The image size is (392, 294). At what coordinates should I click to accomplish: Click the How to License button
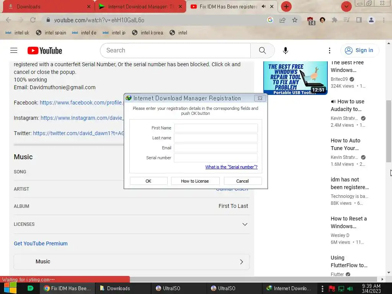point(195,181)
